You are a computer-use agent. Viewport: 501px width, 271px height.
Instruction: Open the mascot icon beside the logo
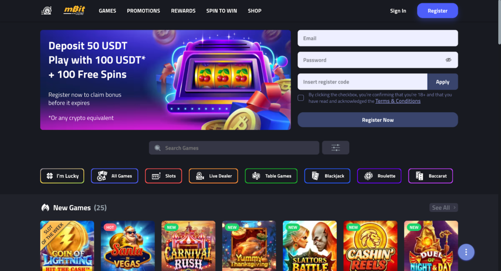coord(46,11)
